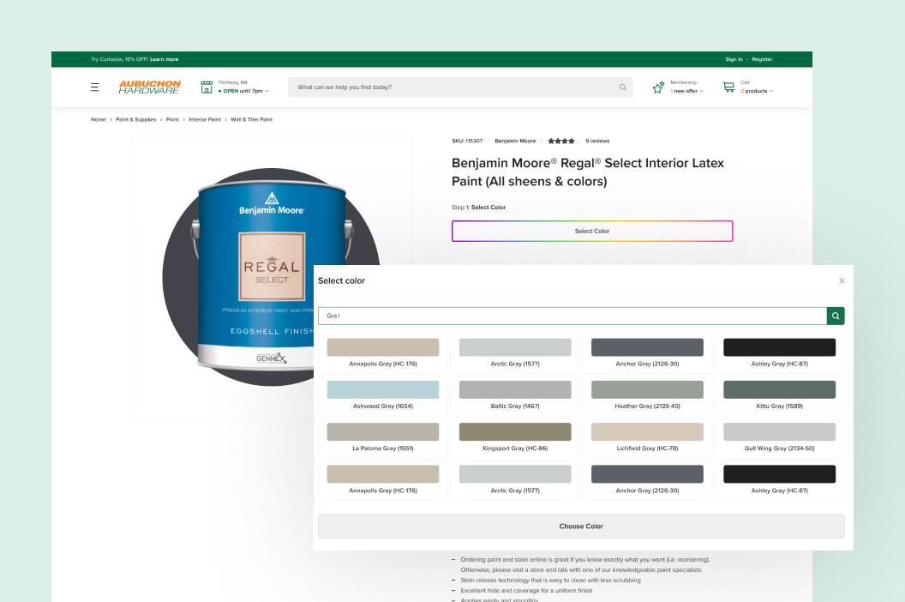
Task: Click the green color search button
Action: tap(836, 316)
